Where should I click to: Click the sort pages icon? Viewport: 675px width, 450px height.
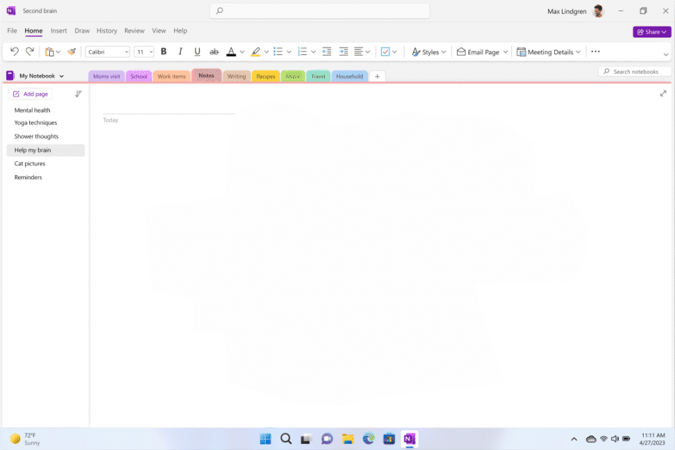click(x=78, y=94)
